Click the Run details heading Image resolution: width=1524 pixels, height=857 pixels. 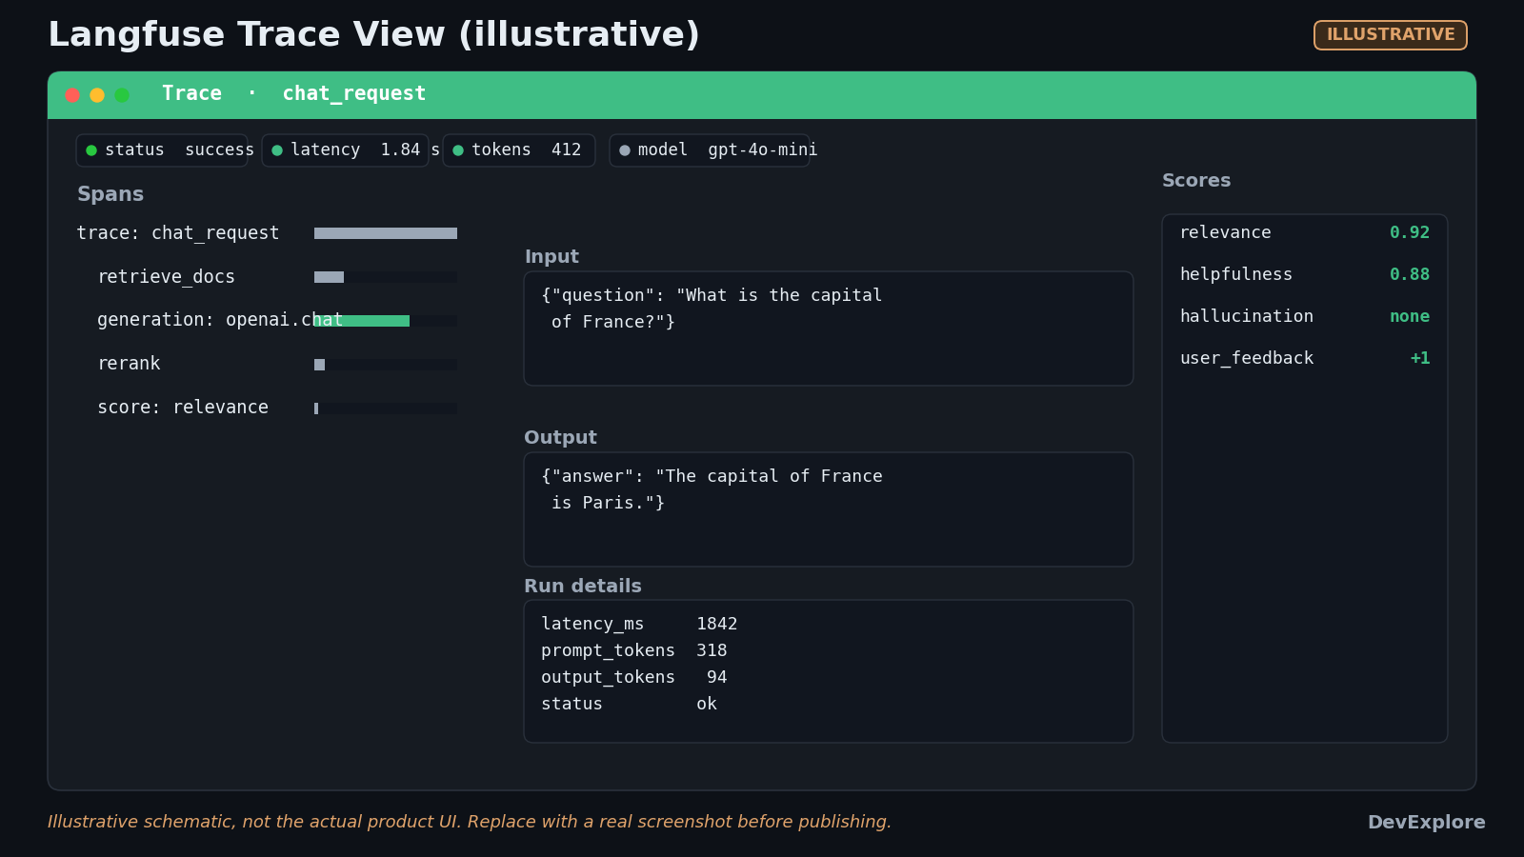[x=583, y=587]
